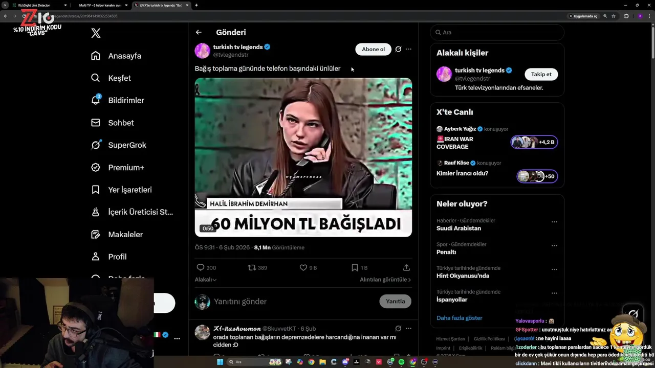Click Alıntıları görüntüle link
Screen dimensions: 655x368
point(385,280)
